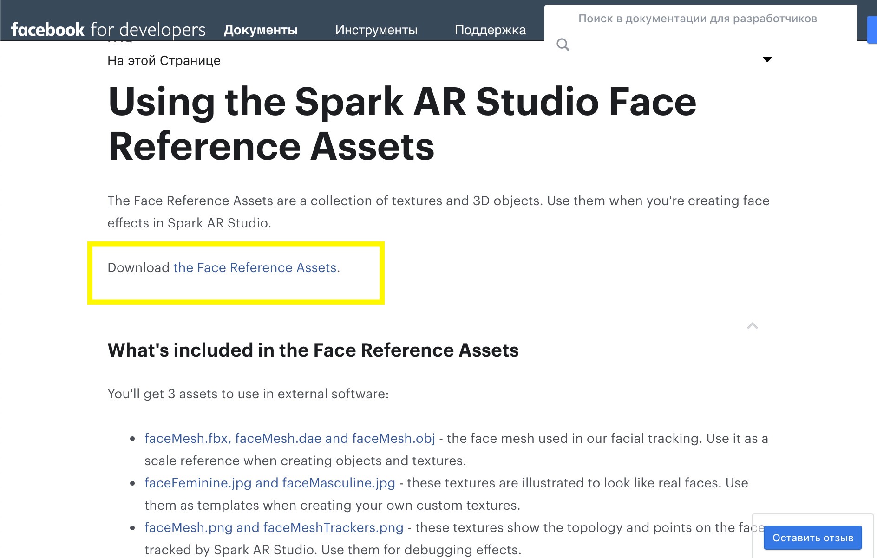This screenshot has height=558, width=877.
Task: Click the search magnifier icon
Action: [x=563, y=45]
